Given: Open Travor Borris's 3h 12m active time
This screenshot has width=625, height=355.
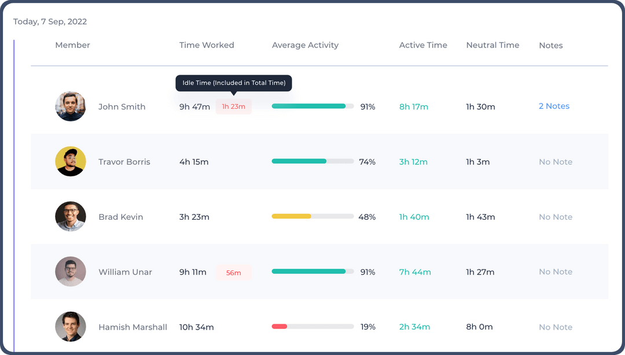Looking at the screenshot, I should click(x=414, y=162).
